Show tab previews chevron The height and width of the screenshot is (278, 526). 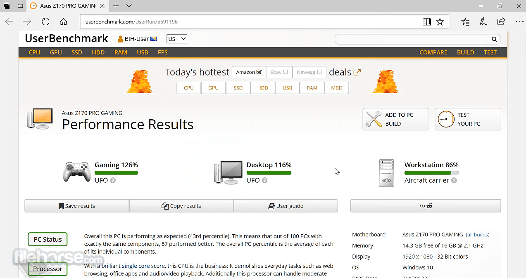129,6
